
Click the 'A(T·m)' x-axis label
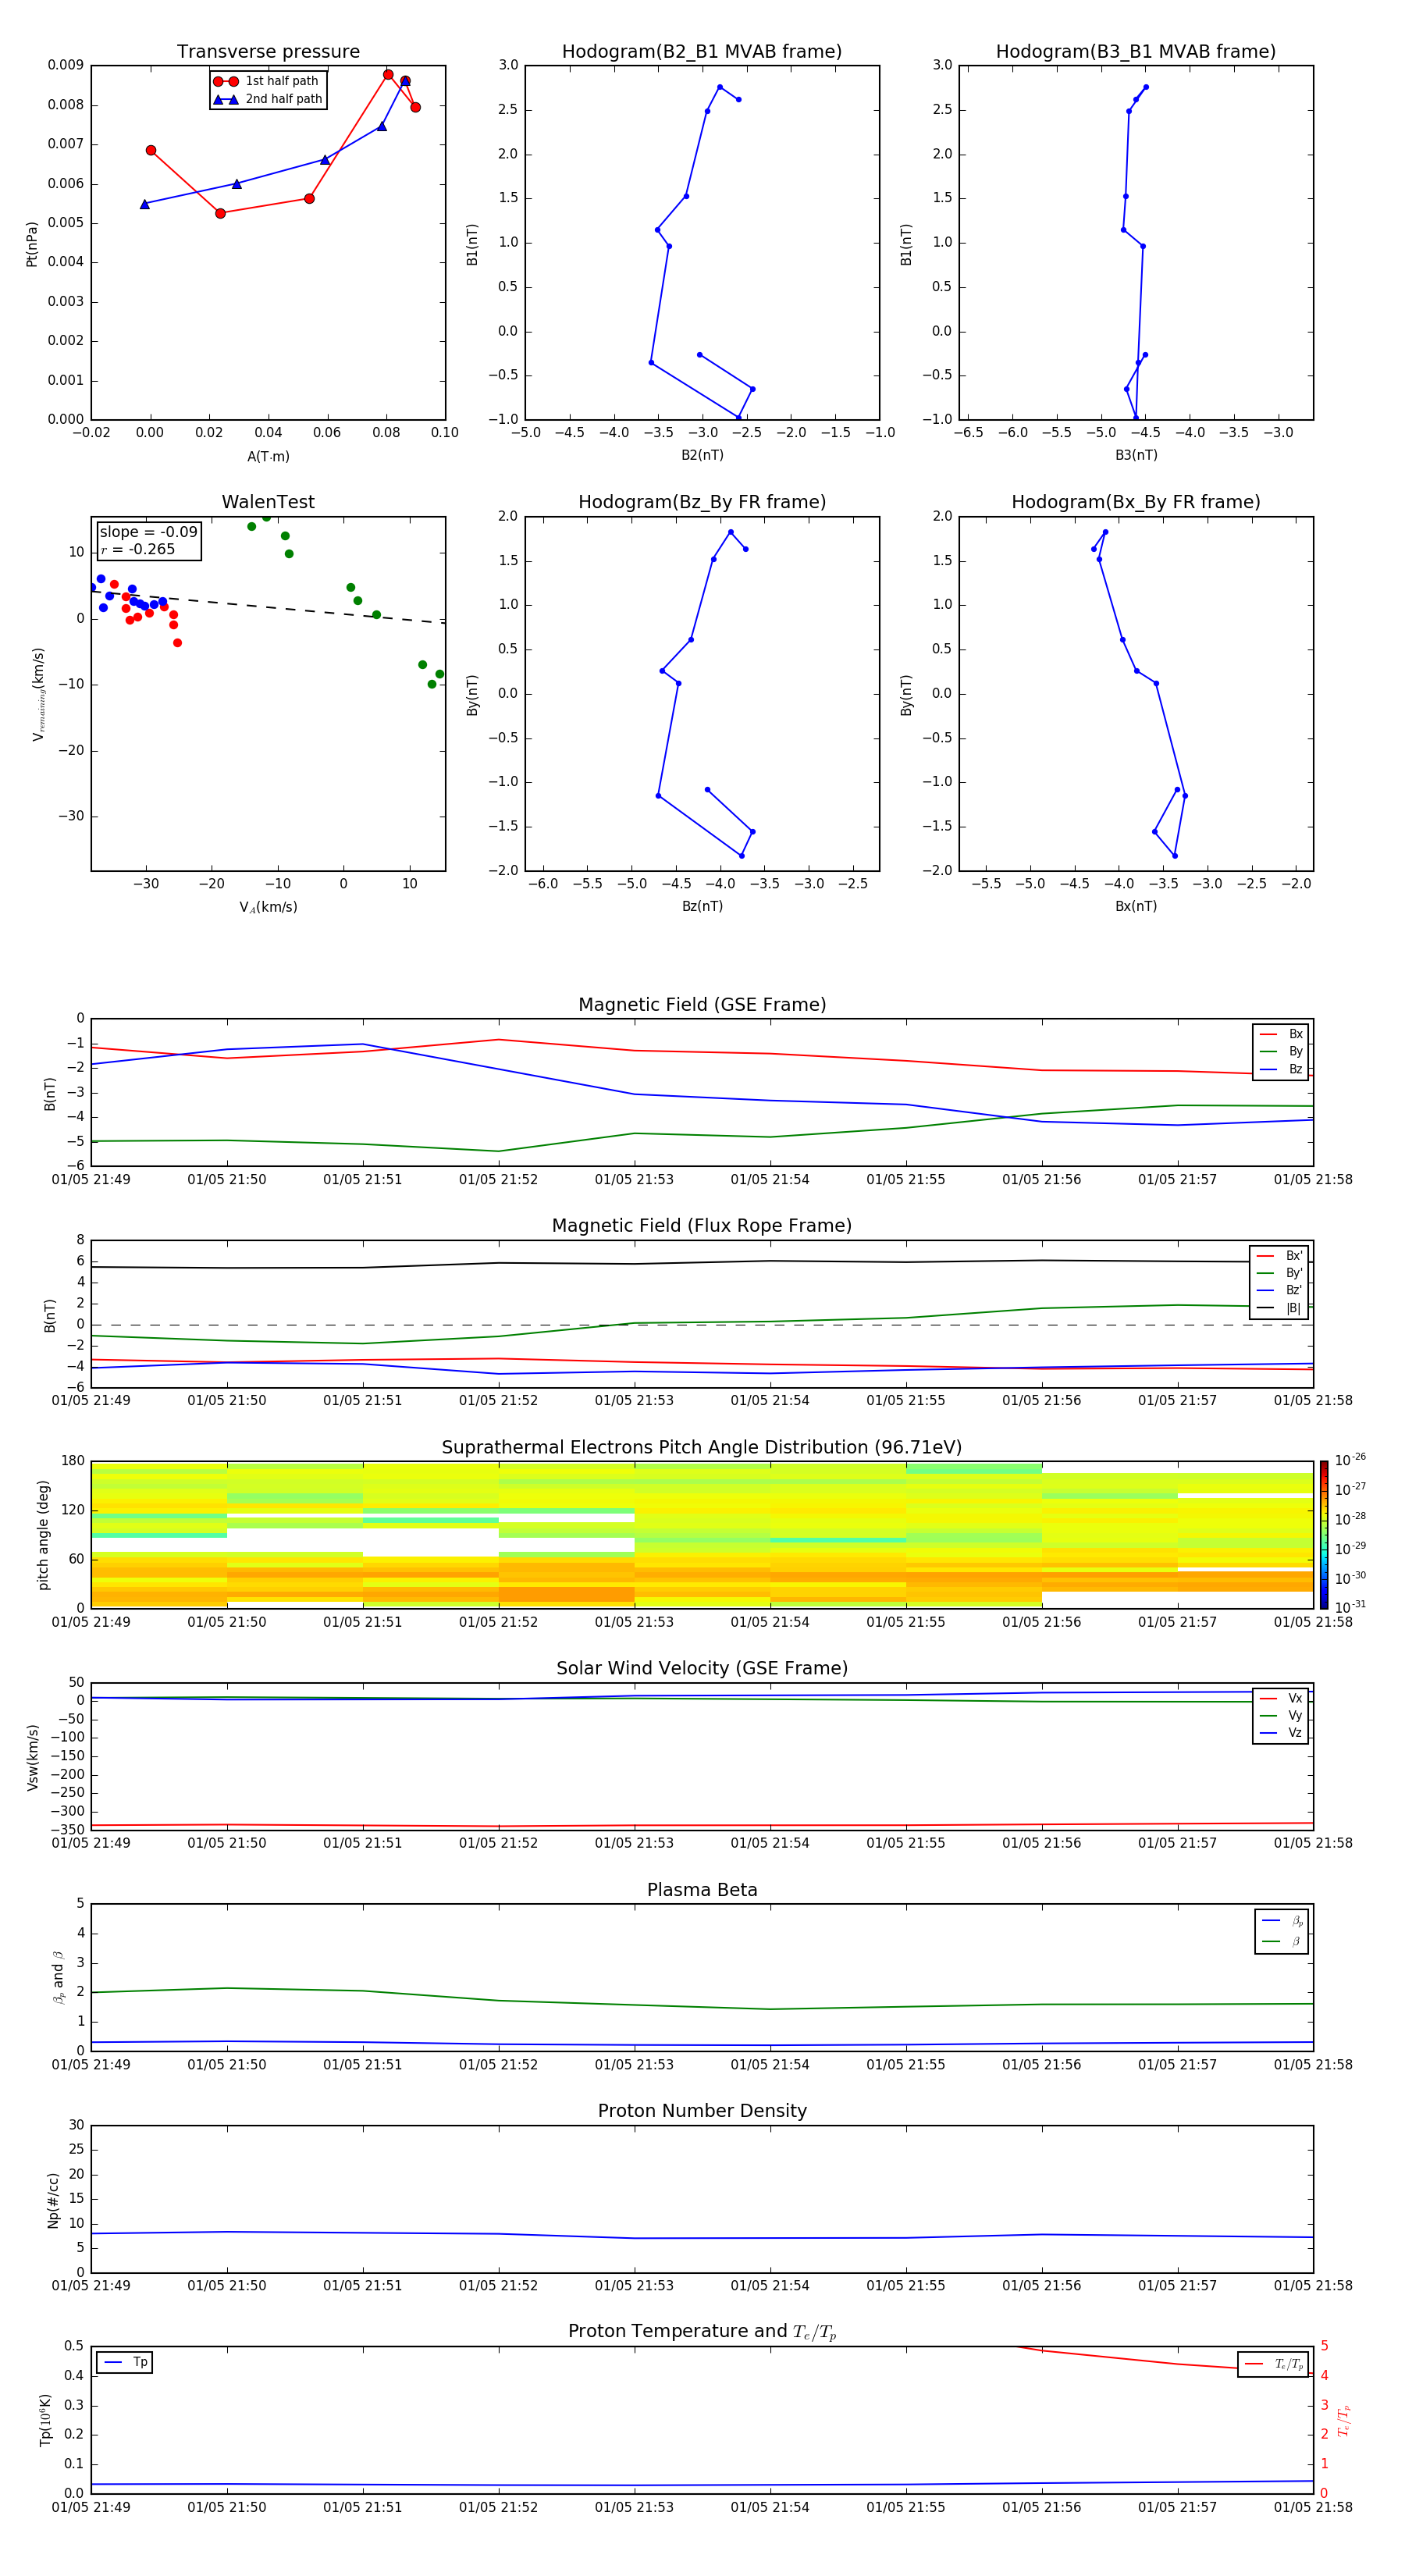coord(268,456)
